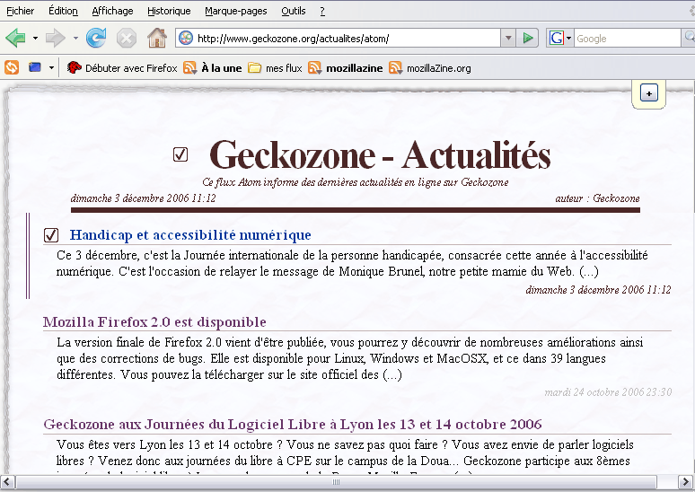Viewport: 695px width, 492px height.
Task: Open the Fichier menu
Action: (x=20, y=11)
